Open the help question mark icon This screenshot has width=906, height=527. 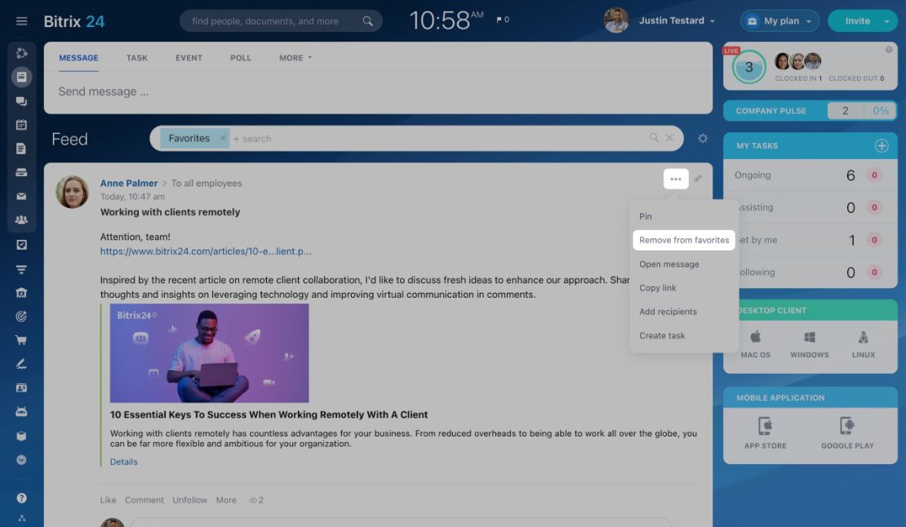click(21, 498)
